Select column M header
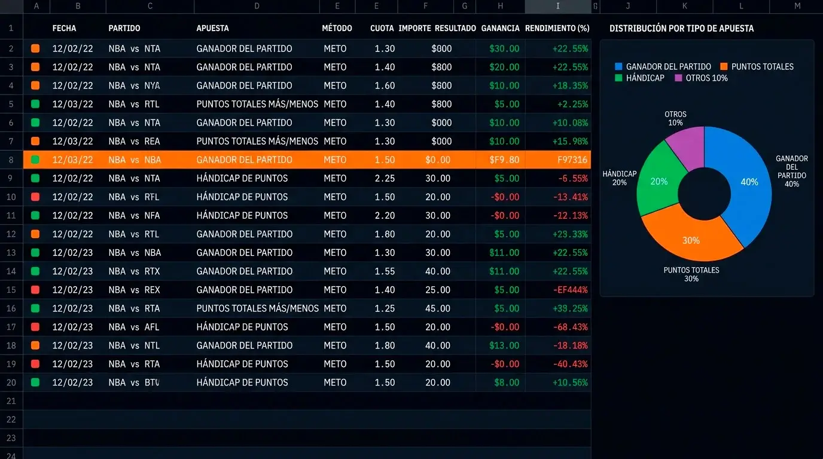This screenshot has width=823, height=459. tap(797, 6)
